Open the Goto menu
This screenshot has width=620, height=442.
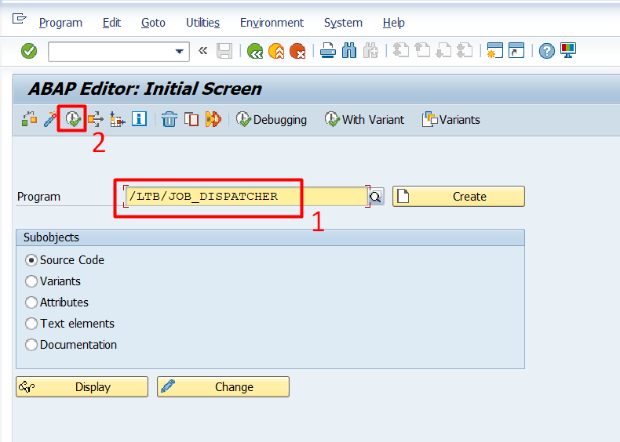click(153, 23)
